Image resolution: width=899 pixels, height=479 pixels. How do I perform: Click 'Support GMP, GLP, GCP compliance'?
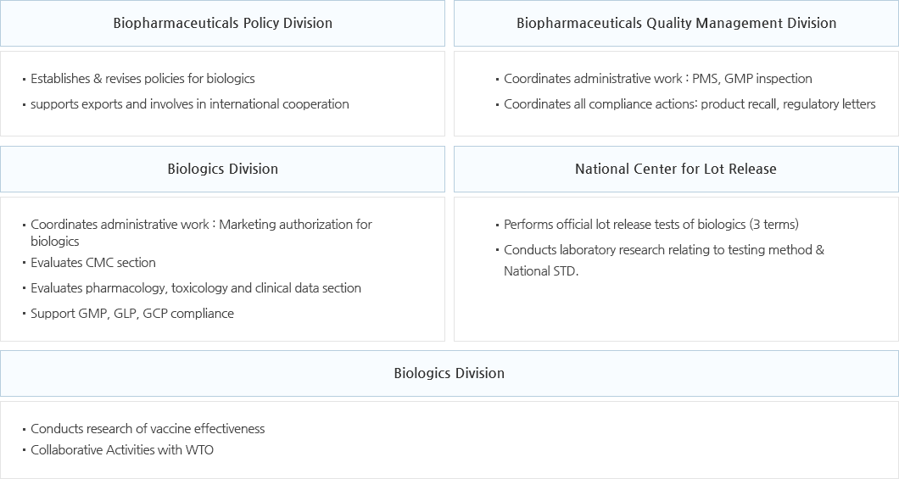click(x=131, y=314)
